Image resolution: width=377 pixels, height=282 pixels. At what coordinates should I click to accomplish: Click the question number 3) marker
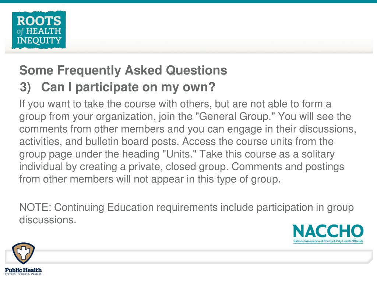click(25, 87)
